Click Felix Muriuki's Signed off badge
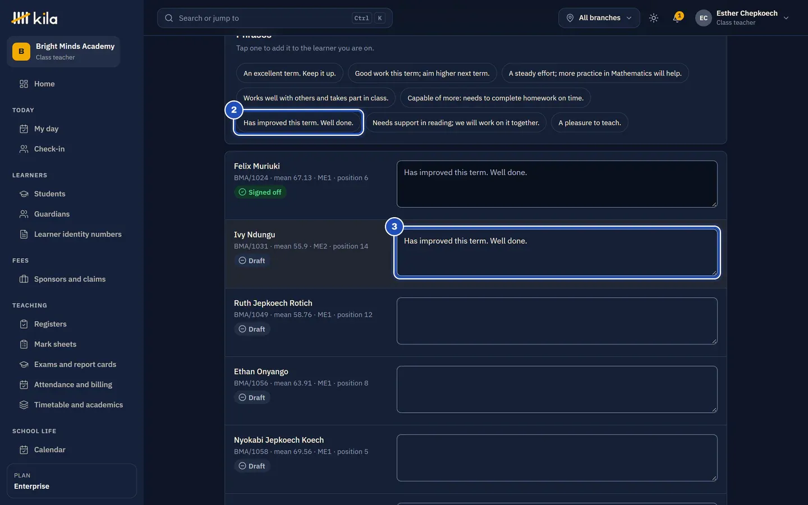This screenshot has width=808, height=505. (x=260, y=192)
